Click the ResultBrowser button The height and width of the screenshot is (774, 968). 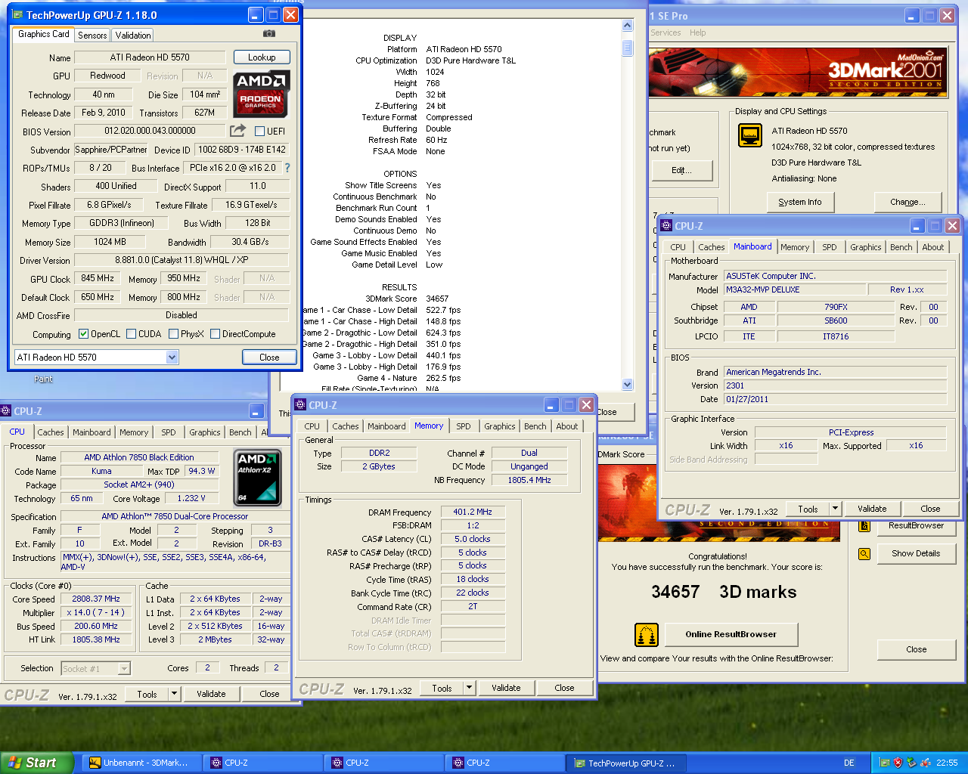coord(916,527)
